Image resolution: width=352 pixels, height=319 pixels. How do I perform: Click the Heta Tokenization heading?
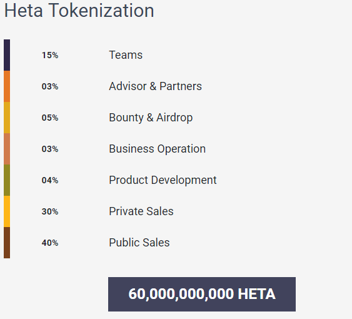coord(79,11)
